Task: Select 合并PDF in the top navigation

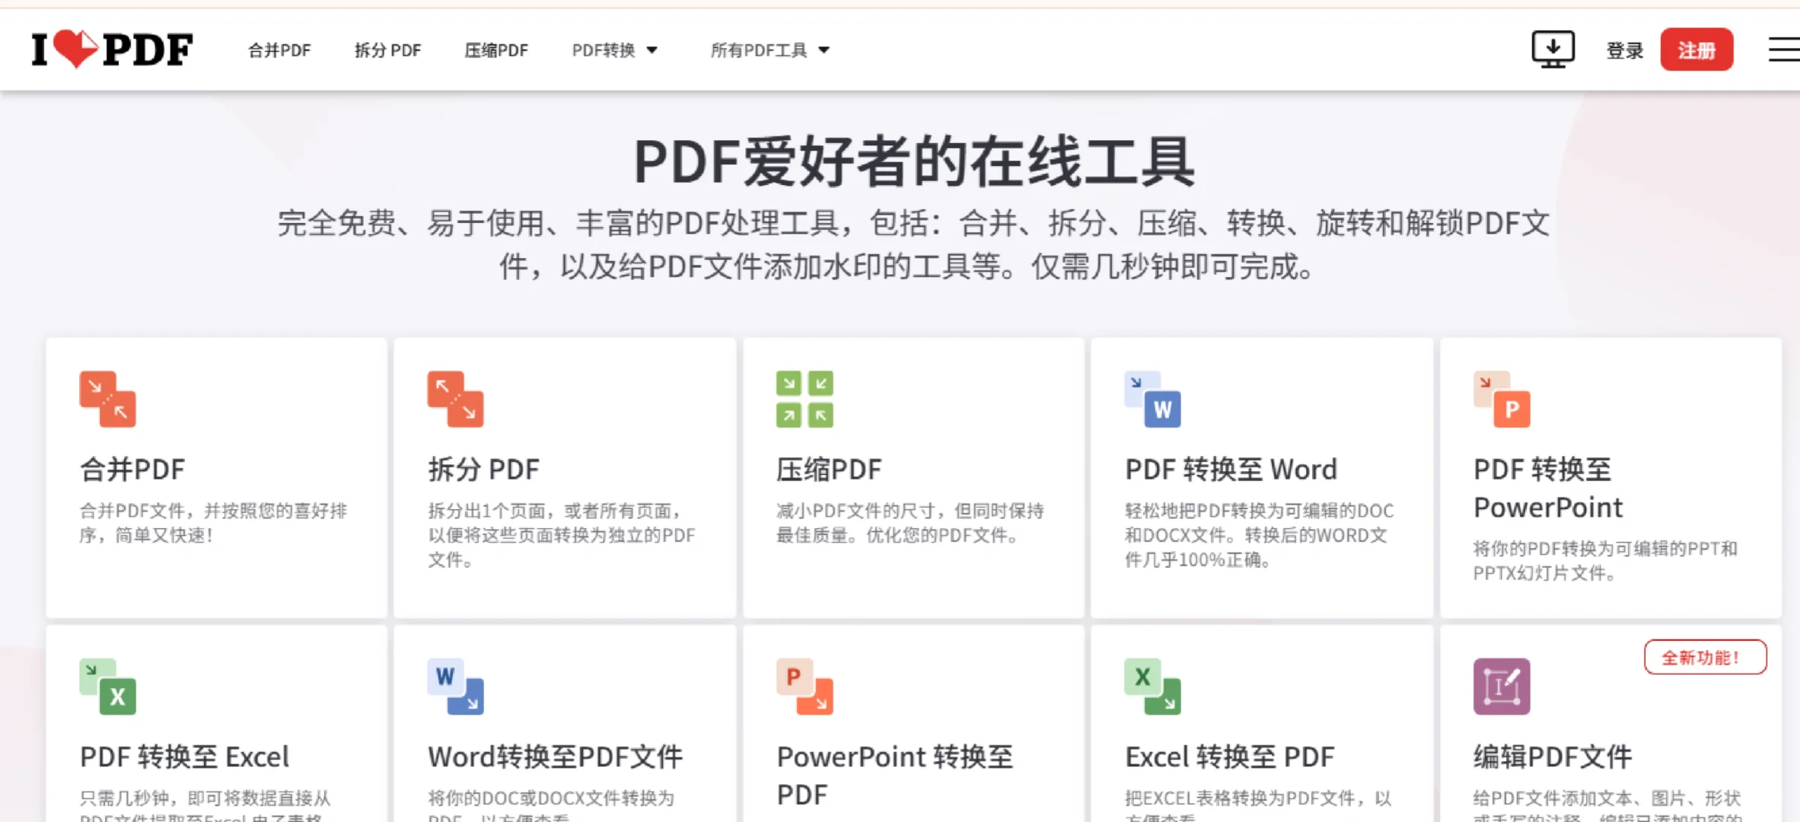Action: [279, 50]
